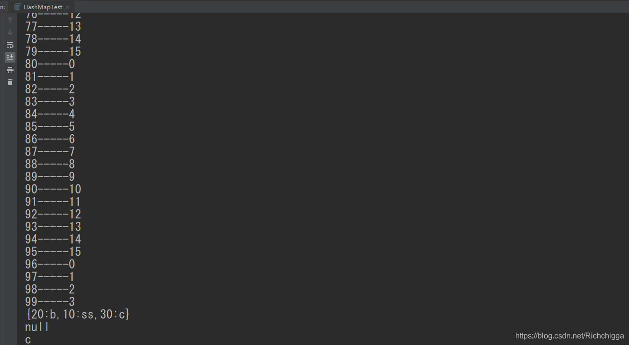Click the console line 95-----15
Viewport: 629px width, 345px height.
53,252
